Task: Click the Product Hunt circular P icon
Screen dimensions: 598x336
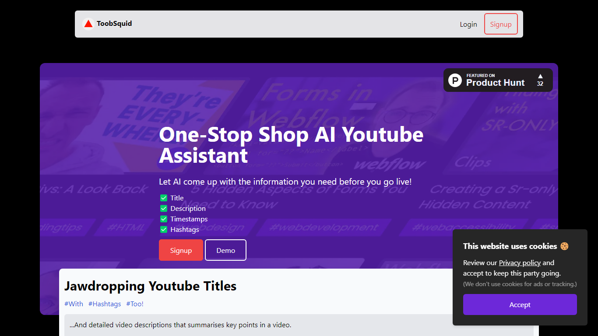Action: tap(455, 80)
